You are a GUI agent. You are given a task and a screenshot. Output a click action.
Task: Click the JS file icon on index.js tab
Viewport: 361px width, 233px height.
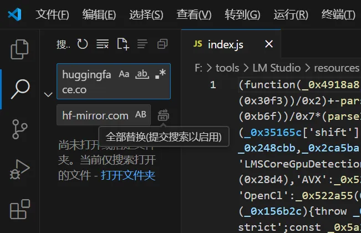pyautogui.click(x=198, y=44)
